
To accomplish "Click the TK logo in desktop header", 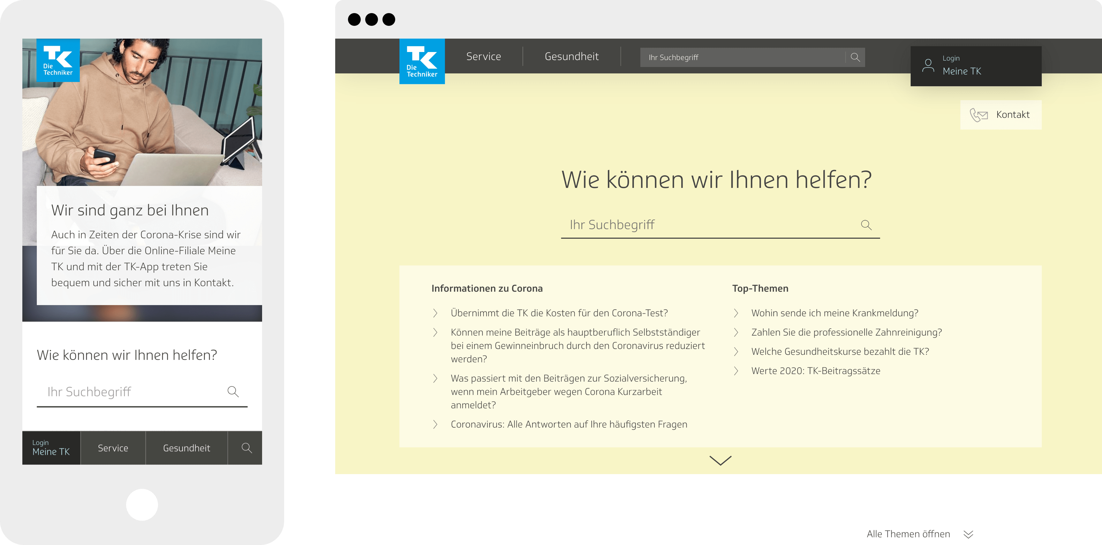I will click(x=422, y=61).
